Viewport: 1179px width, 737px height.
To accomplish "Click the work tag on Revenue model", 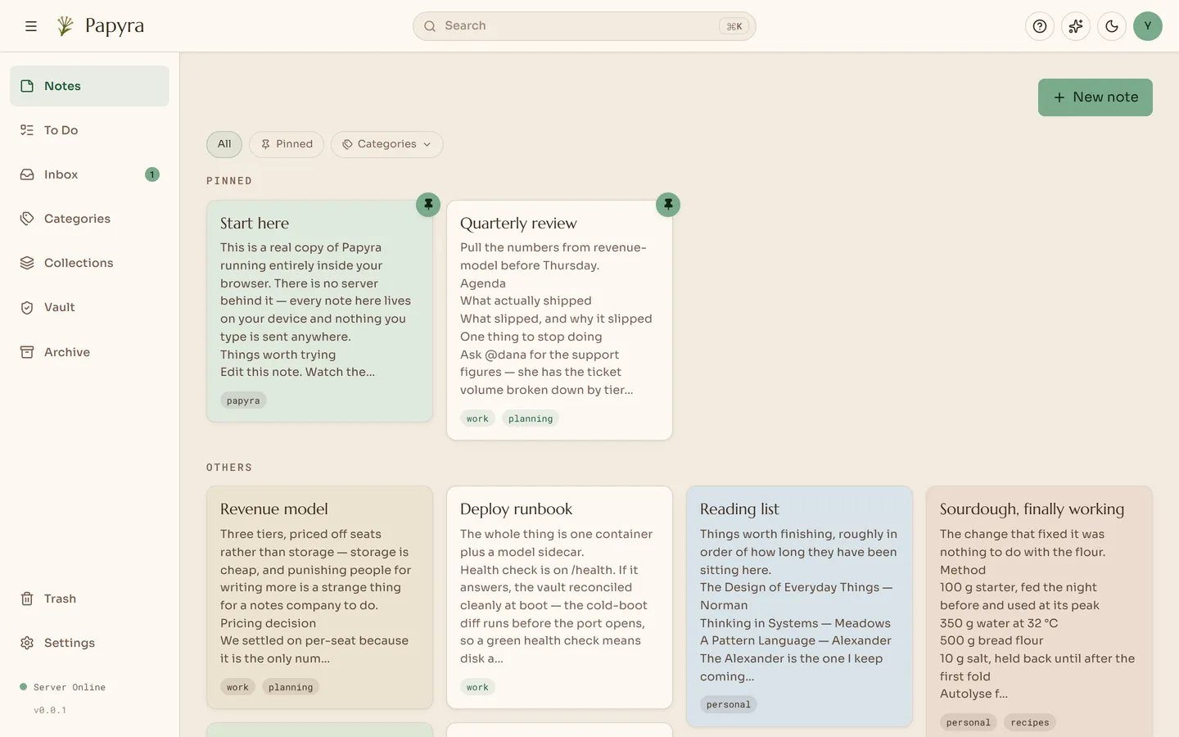I will pos(237,687).
